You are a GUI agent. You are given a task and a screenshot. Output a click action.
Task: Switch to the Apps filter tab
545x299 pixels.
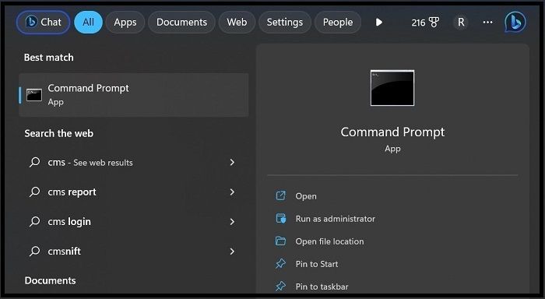(125, 23)
